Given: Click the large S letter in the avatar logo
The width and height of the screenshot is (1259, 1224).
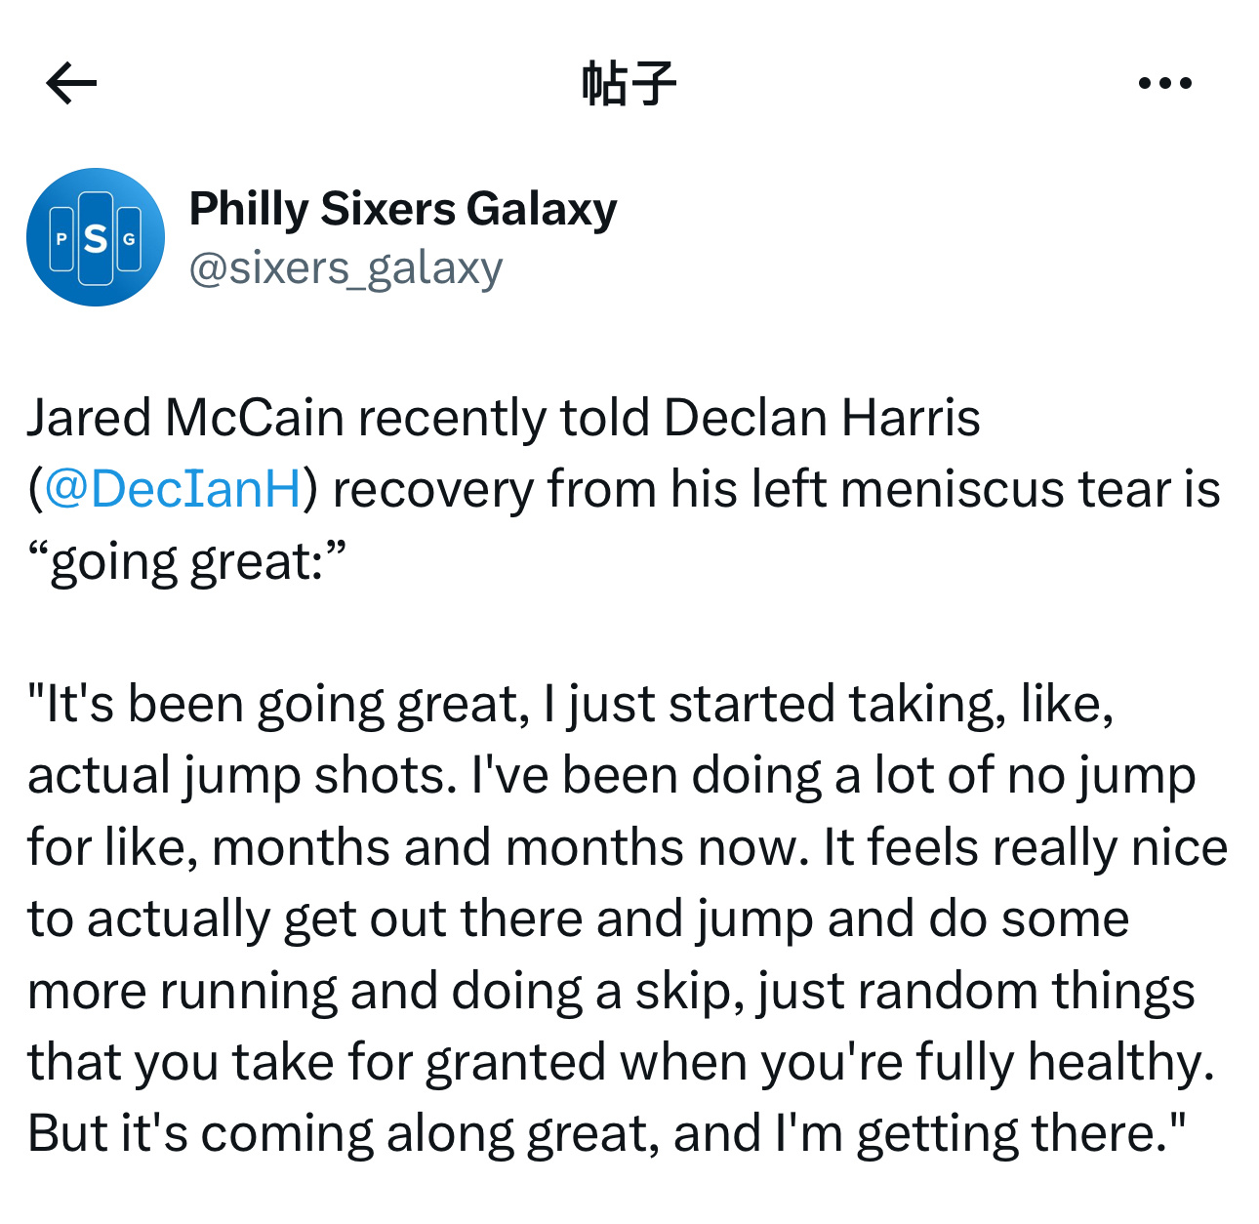Looking at the screenshot, I should (96, 238).
